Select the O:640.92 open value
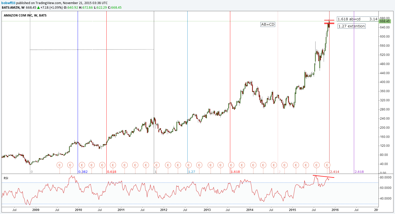Image resolution: width=395 pixels, height=214 pixels. tap(71, 7)
